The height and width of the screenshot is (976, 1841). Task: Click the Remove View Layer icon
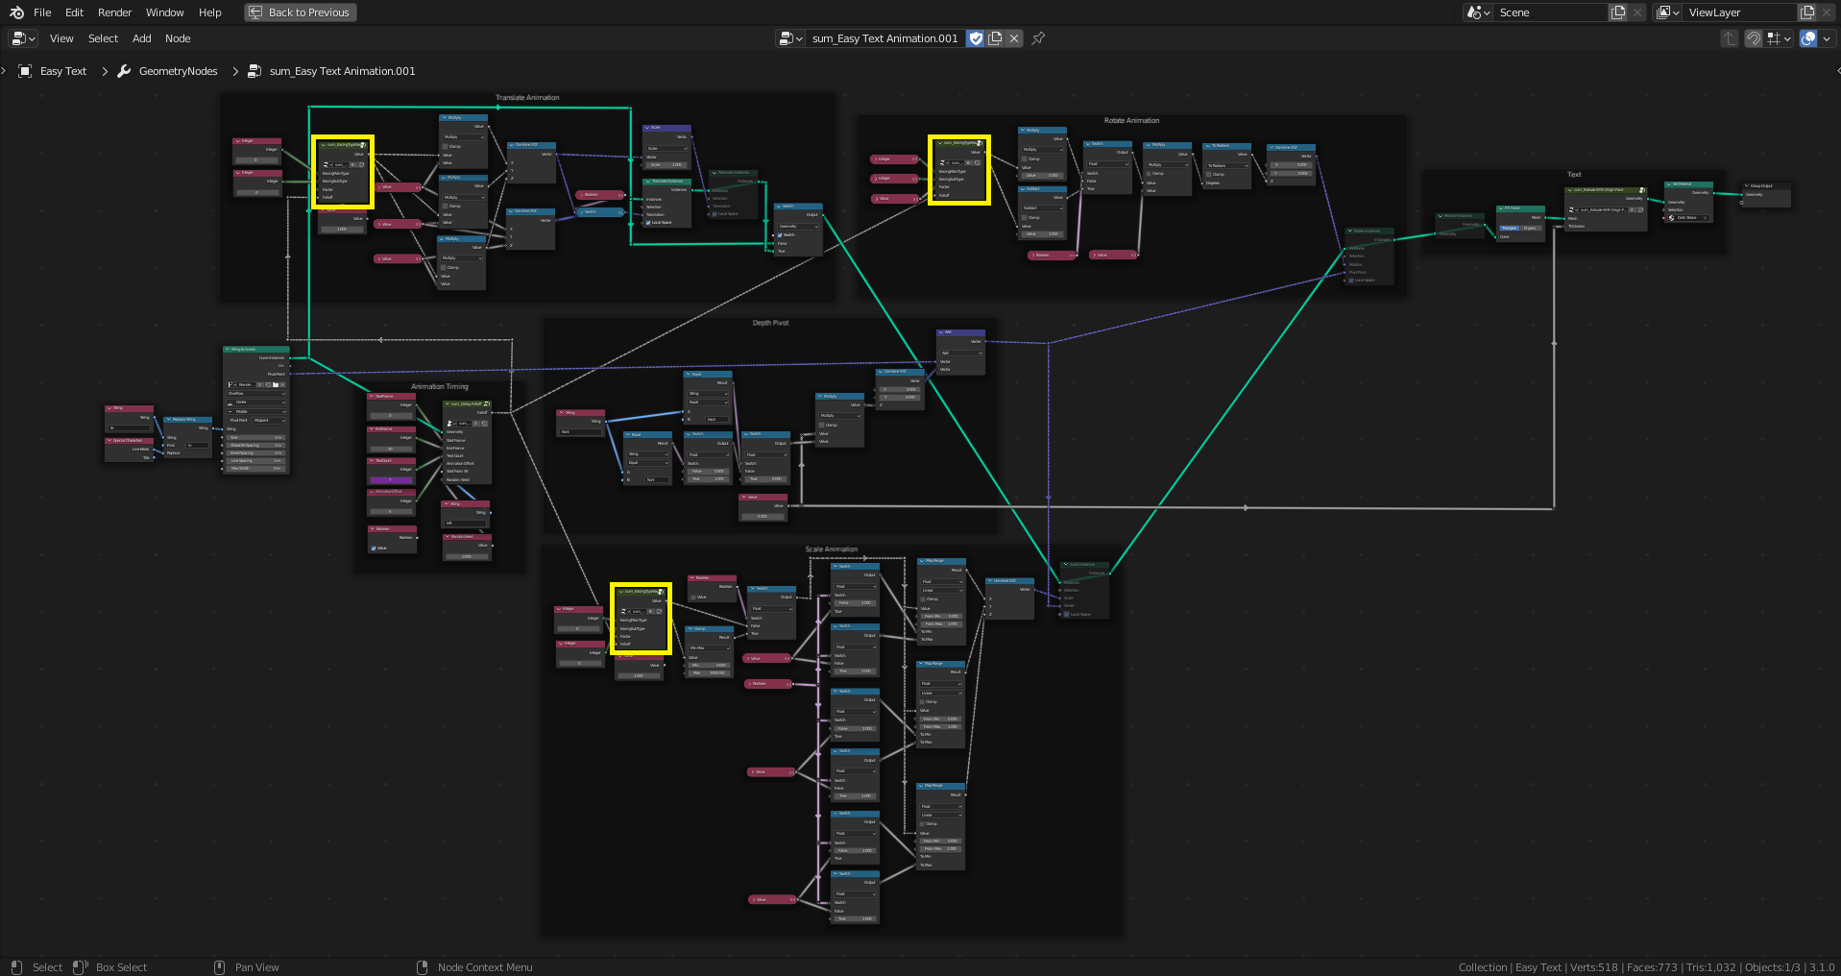pos(1827,12)
